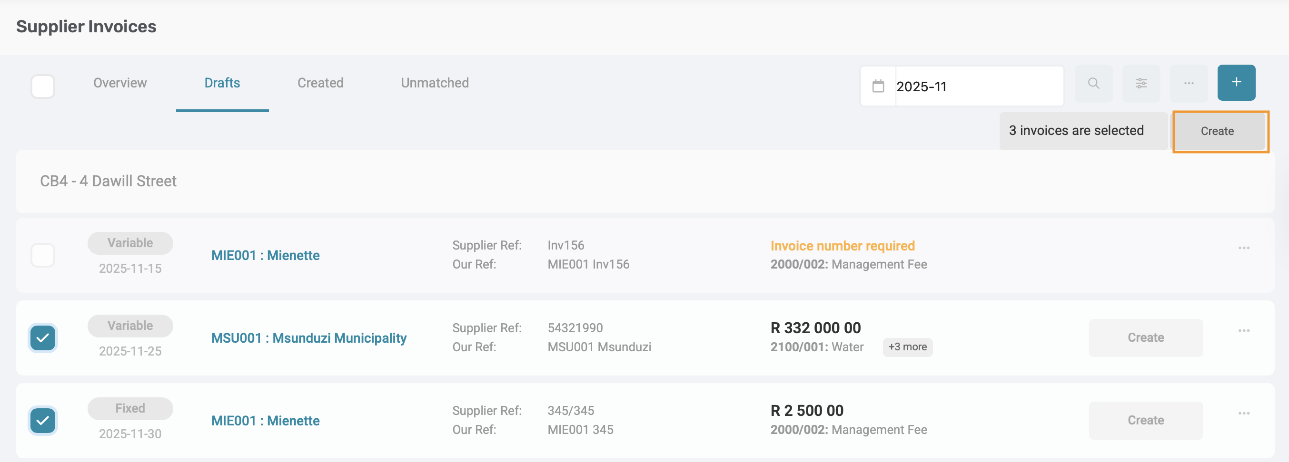
Task: Open row options for Msunduzi Municipality invoice
Action: [x=1243, y=331]
